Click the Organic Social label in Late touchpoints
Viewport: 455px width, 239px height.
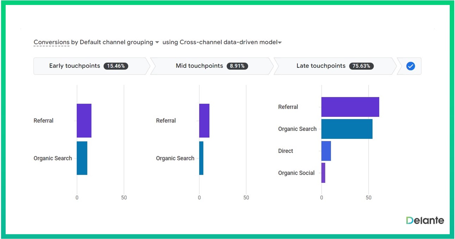(296, 173)
